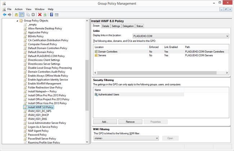Switch to the Delegation tab
234x151 pixels.
coord(128,26)
